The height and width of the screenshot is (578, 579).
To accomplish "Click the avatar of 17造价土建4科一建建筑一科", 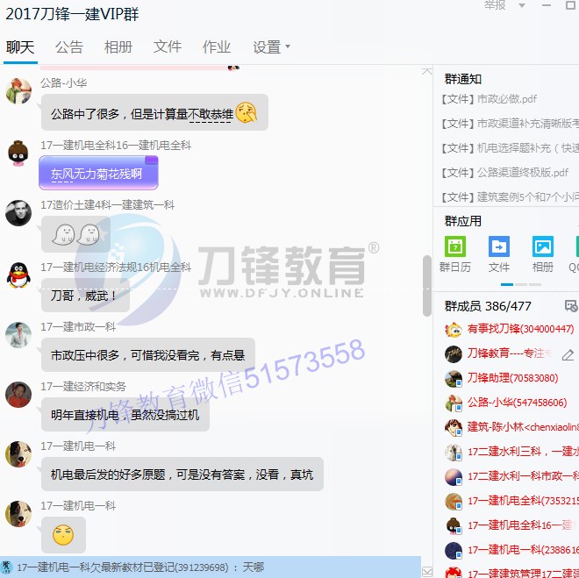I will [18, 213].
